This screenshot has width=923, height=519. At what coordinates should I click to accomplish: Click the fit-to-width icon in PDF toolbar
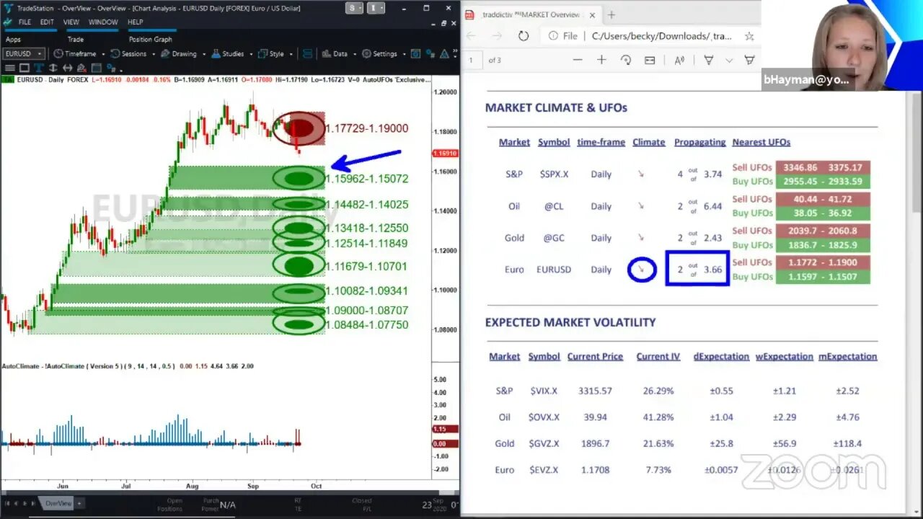click(x=650, y=60)
